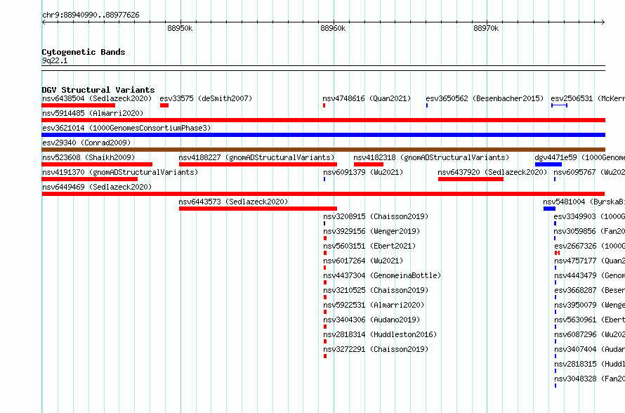Click nsv6091379 (Wu2021) label

(x=363, y=172)
